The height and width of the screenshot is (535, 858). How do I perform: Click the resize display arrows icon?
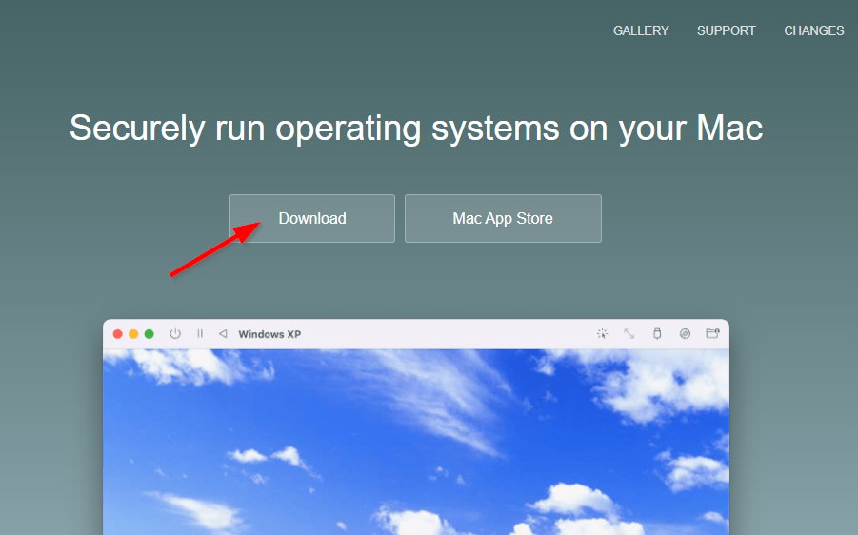click(629, 334)
